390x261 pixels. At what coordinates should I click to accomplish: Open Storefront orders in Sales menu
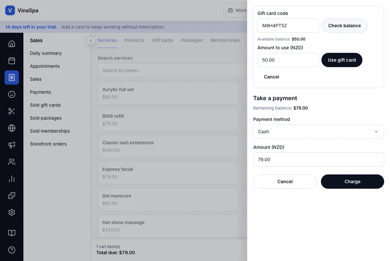click(48, 144)
